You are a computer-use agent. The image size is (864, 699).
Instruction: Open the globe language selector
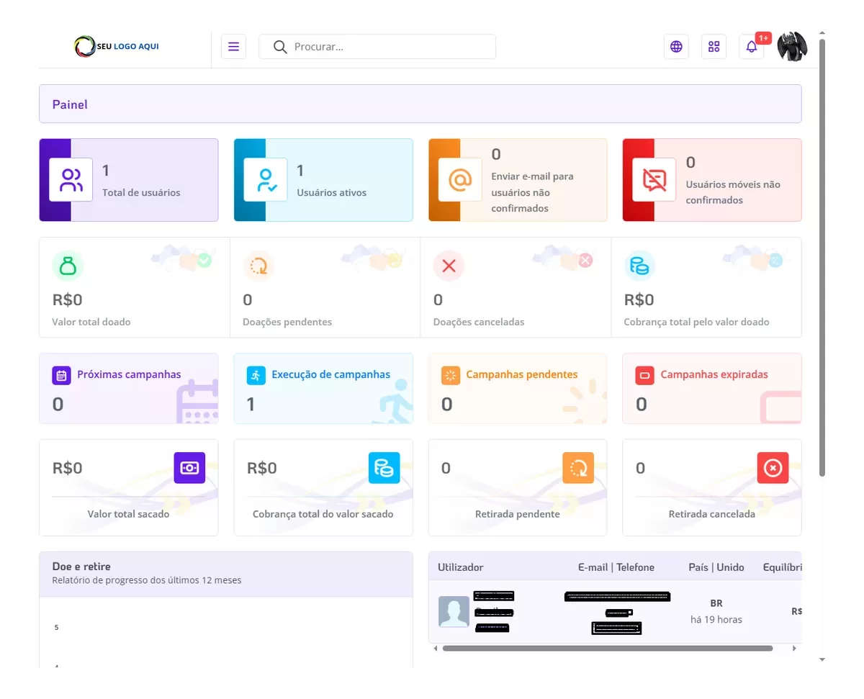coord(676,47)
